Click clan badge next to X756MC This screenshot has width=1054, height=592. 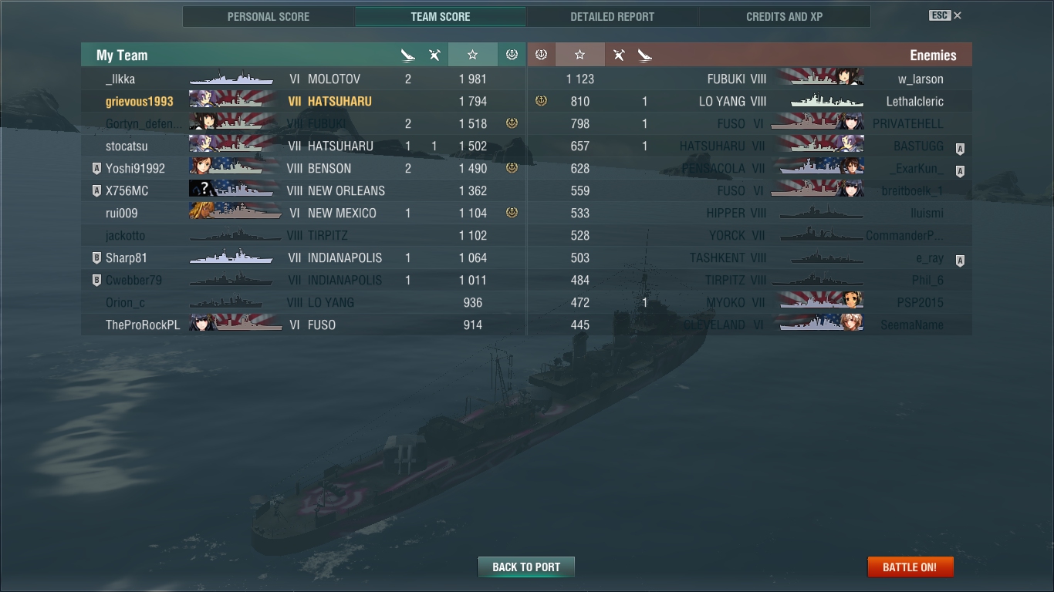click(96, 190)
